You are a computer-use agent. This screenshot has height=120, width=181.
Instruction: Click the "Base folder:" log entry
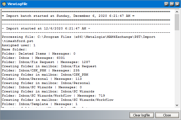[14, 49]
